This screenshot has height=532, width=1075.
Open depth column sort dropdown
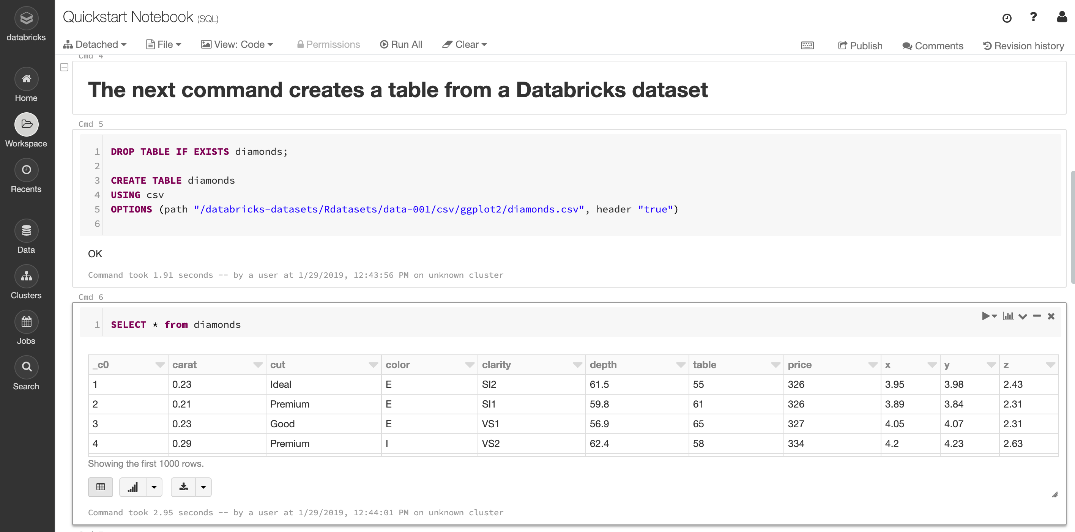click(681, 365)
